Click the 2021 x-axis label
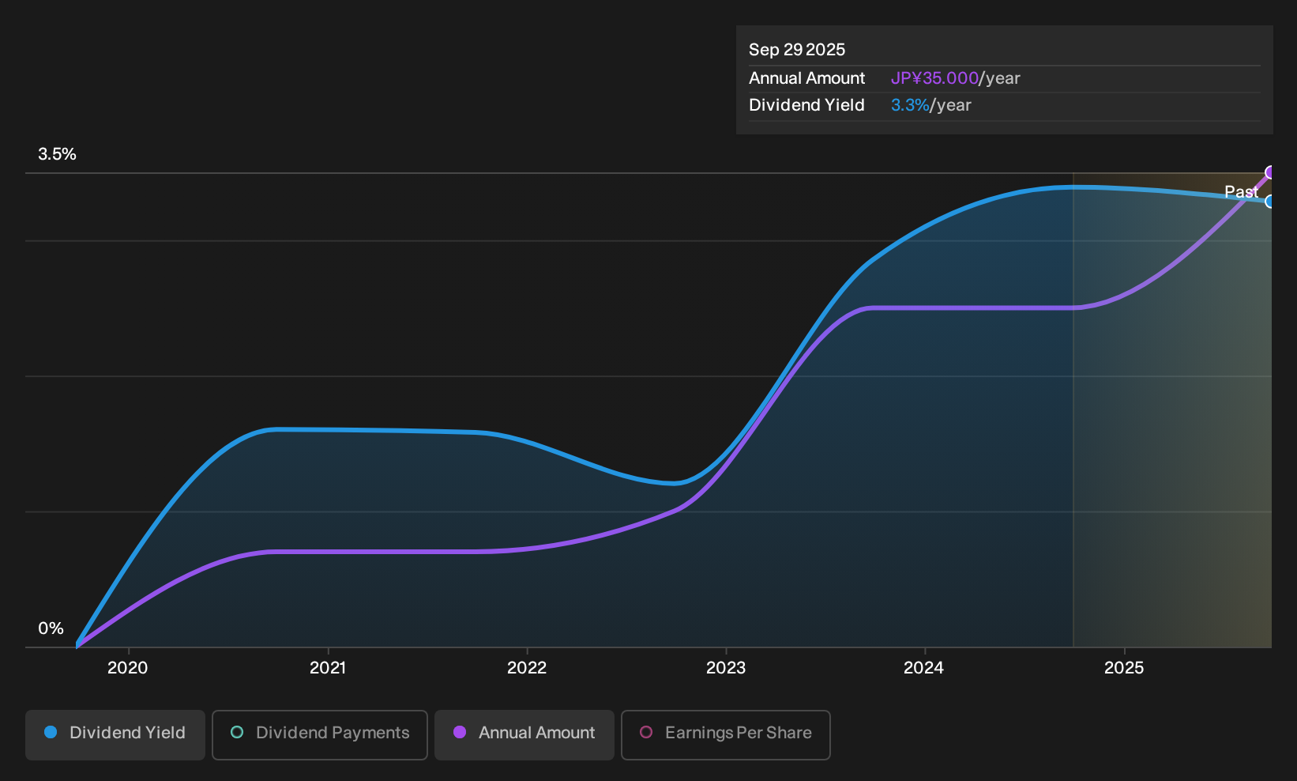The width and height of the screenshot is (1297, 781). (328, 668)
